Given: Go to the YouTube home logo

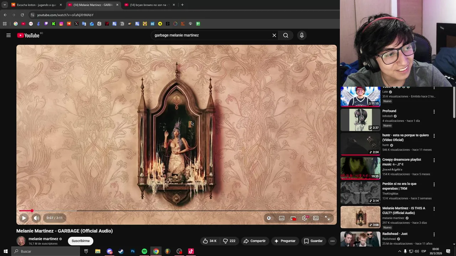Looking at the screenshot, I should 28,35.
